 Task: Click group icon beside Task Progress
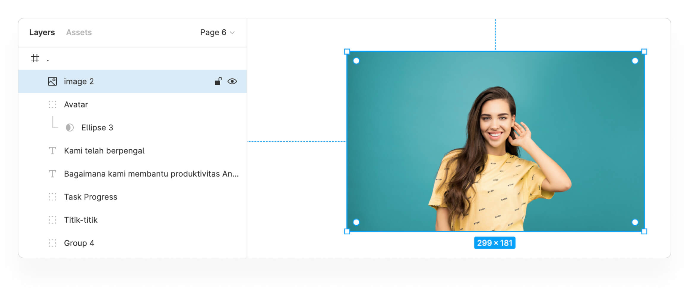[52, 197]
